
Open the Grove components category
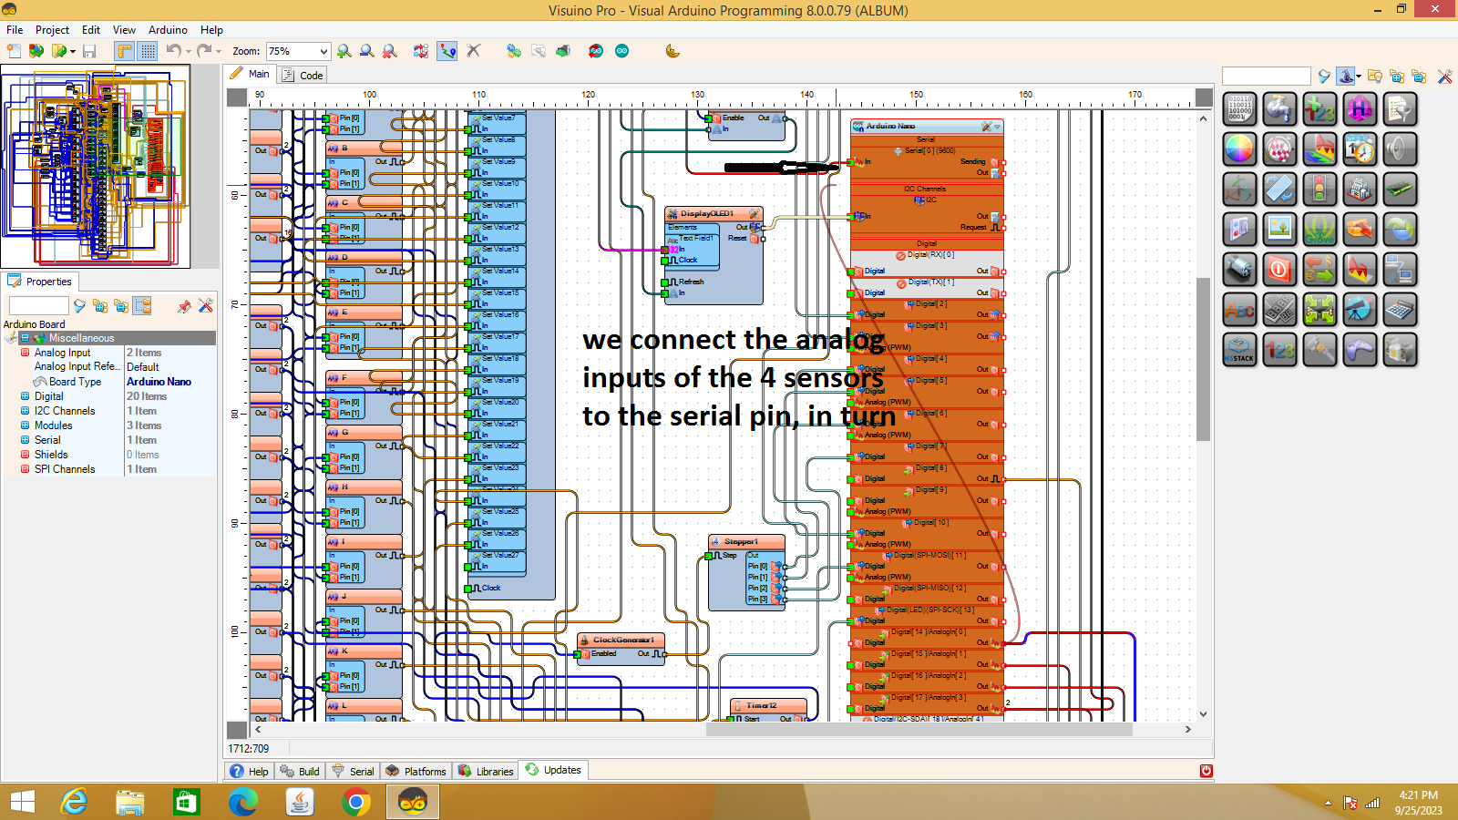pyautogui.click(x=1319, y=229)
